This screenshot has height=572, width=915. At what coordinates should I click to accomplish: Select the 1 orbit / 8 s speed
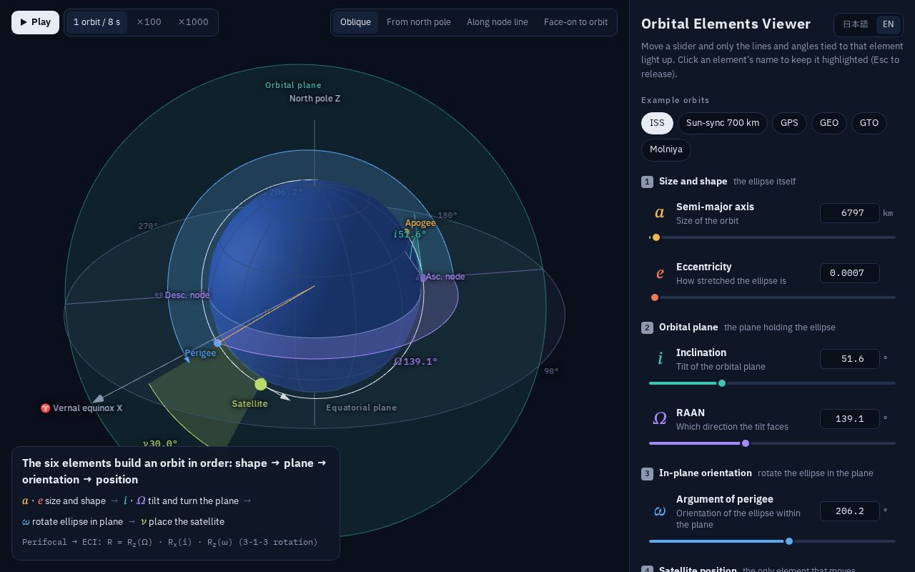tap(97, 22)
